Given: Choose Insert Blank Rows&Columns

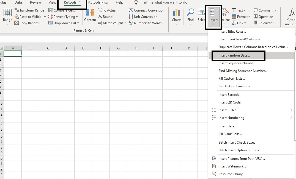Looking at the screenshot, I should coord(251,39).
